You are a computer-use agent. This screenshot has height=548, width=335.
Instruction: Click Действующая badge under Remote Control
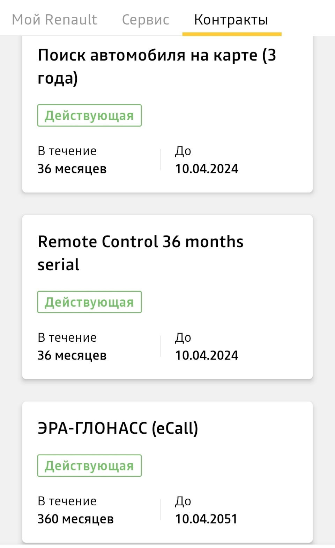pos(89,302)
